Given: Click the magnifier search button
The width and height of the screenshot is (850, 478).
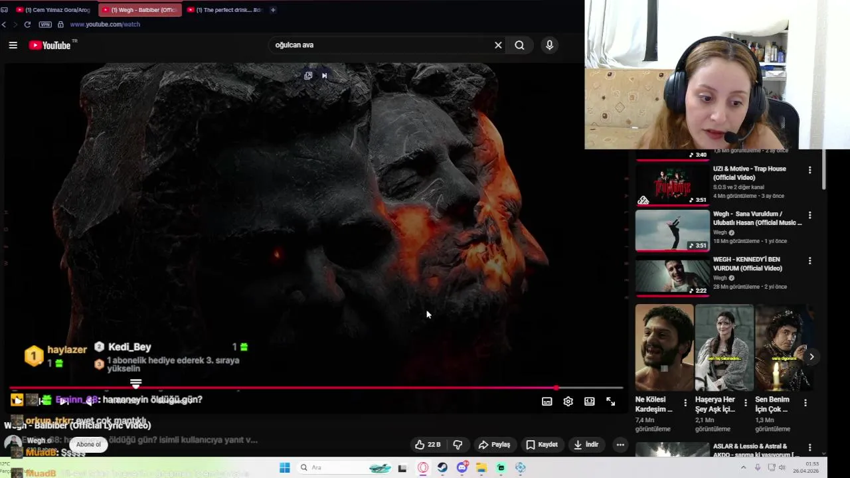Looking at the screenshot, I should 519,45.
